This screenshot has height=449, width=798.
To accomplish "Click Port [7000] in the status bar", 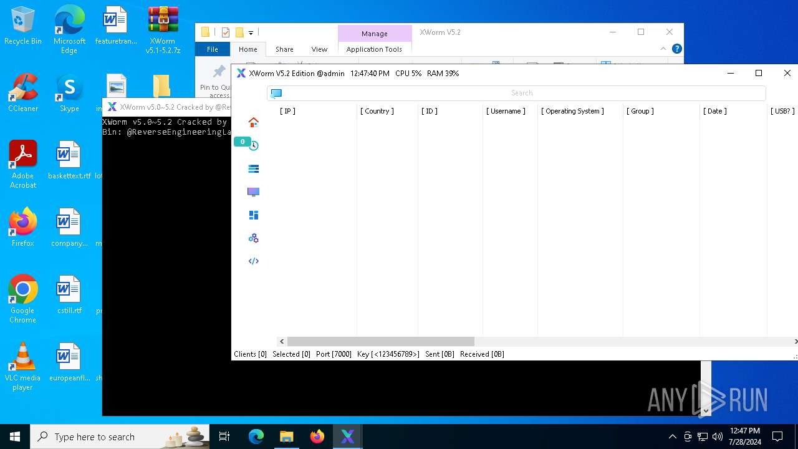I will tap(334, 354).
